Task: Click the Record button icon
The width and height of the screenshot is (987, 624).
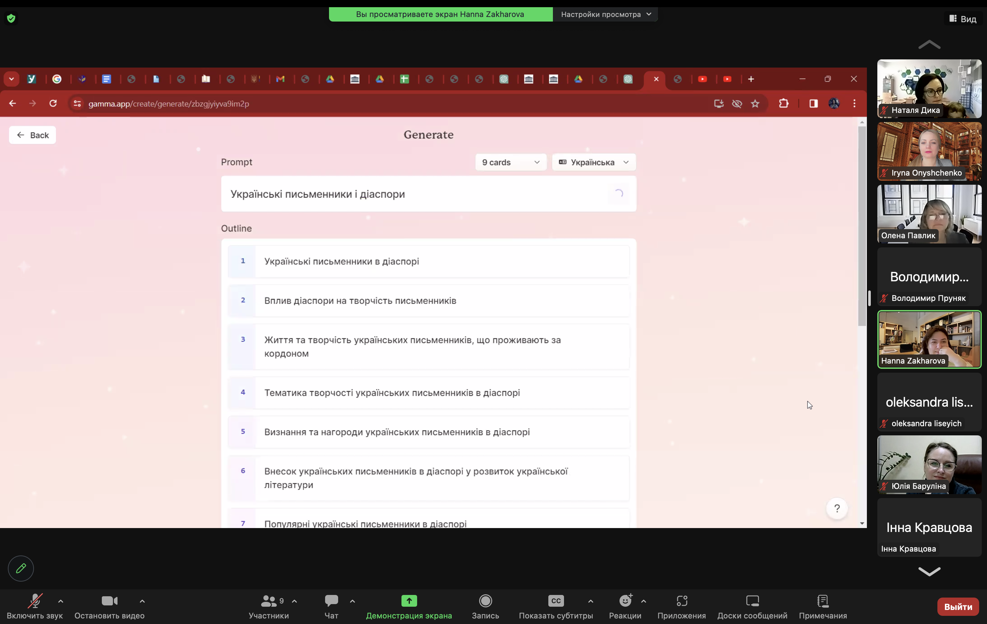Action: click(485, 601)
